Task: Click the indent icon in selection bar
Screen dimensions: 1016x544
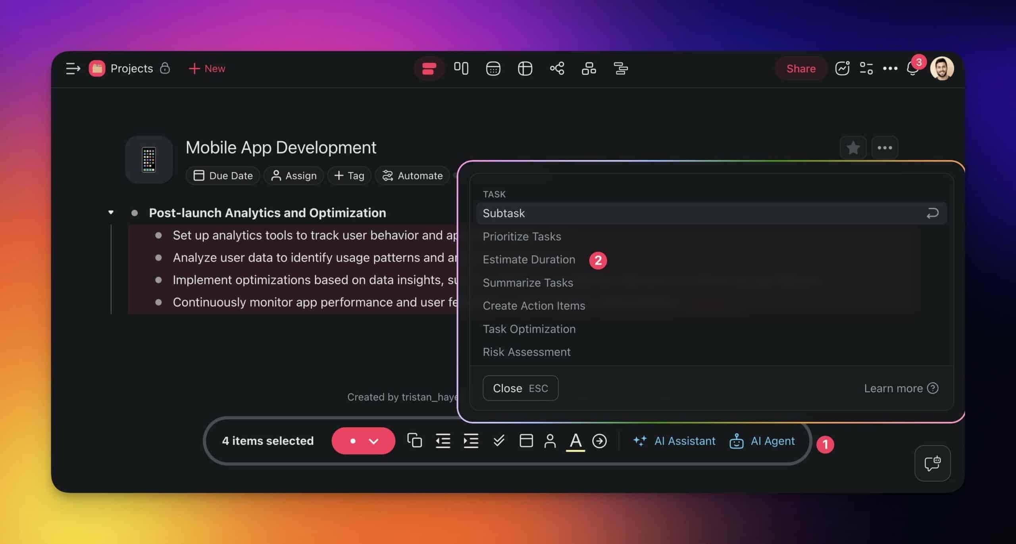Action: pyautogui.click(x=471, y=440)
